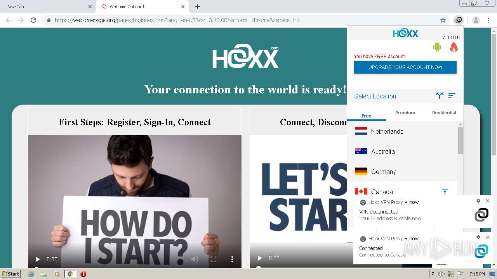Click the up-arrow icon next to Canada
This screenshot has width=497, height=279.
click(x=445, y=192)
